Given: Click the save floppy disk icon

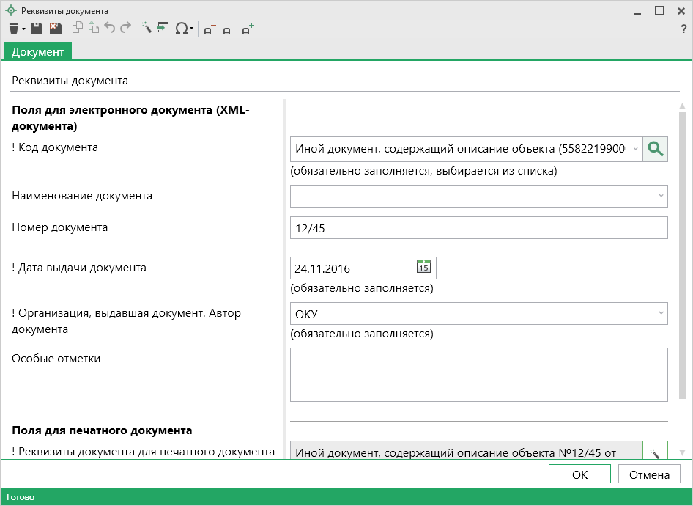Looking at the screenshot, I should pos(37,29).
